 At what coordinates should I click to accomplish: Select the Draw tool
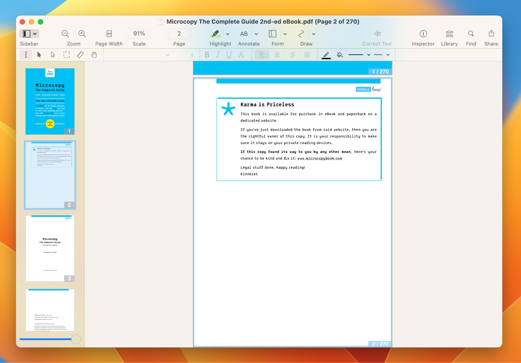tap(301, 34)
